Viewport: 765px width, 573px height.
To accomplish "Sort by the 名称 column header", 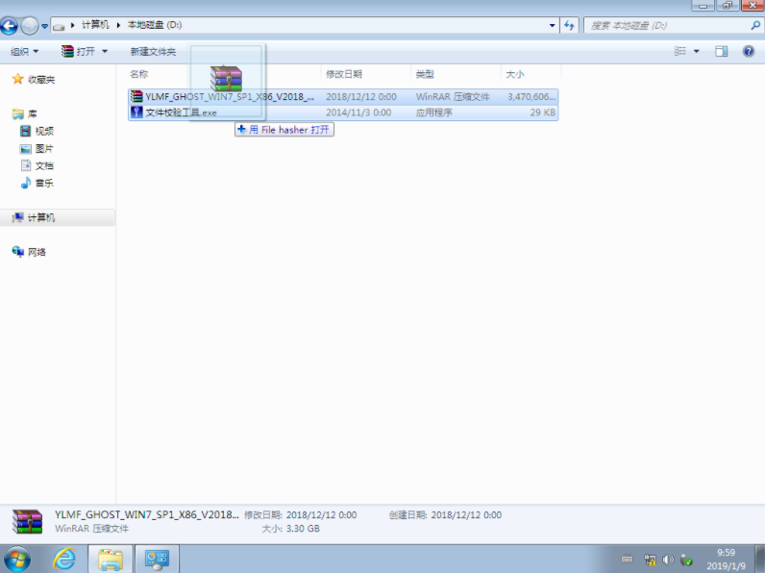I will pos(139,74).
